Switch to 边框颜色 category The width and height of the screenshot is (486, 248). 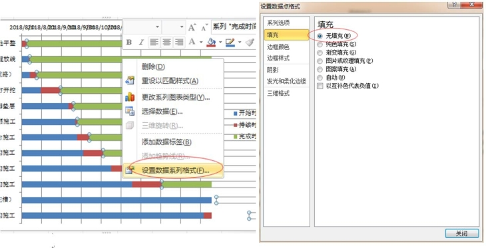[x=278, y=47]
